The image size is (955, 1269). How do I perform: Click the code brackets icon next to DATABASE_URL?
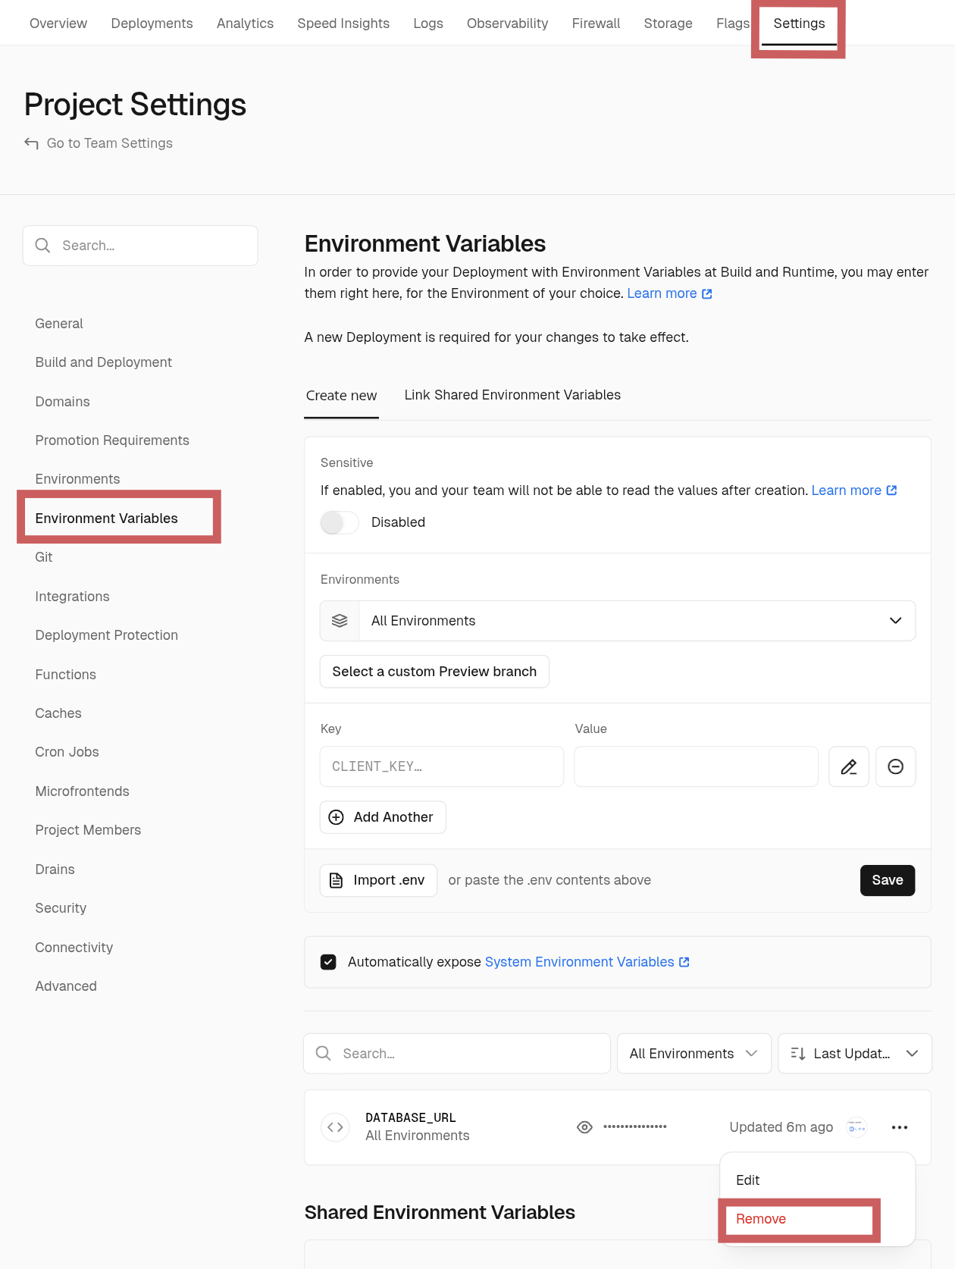[335, 1127]
